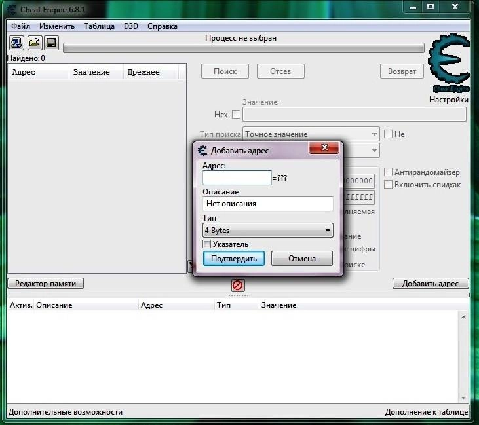The width and height of the screenshot is (479, 425).
Task: Click the Описание text field
Action: coord(267,204)
